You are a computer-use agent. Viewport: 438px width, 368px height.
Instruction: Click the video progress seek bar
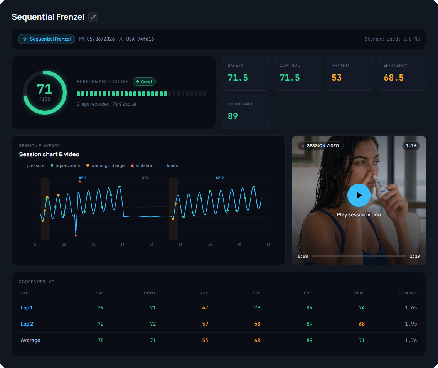point(359,256)
